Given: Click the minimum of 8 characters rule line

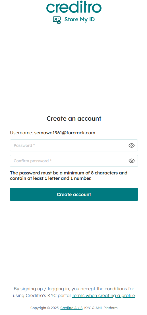Looking at the screenshot, I should 69,173.
